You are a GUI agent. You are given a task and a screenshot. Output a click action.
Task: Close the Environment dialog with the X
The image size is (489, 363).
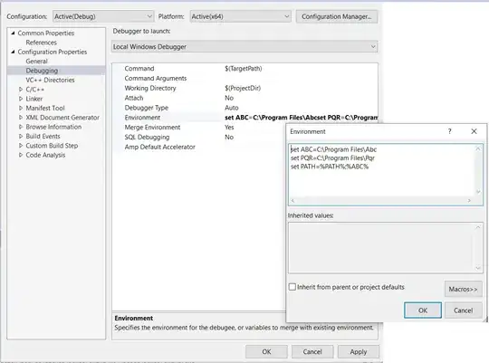coord(474,131)
